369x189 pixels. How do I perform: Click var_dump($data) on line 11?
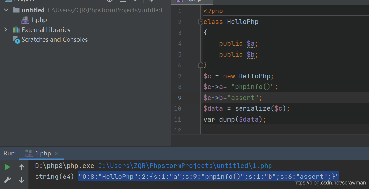tap(233, 120)
